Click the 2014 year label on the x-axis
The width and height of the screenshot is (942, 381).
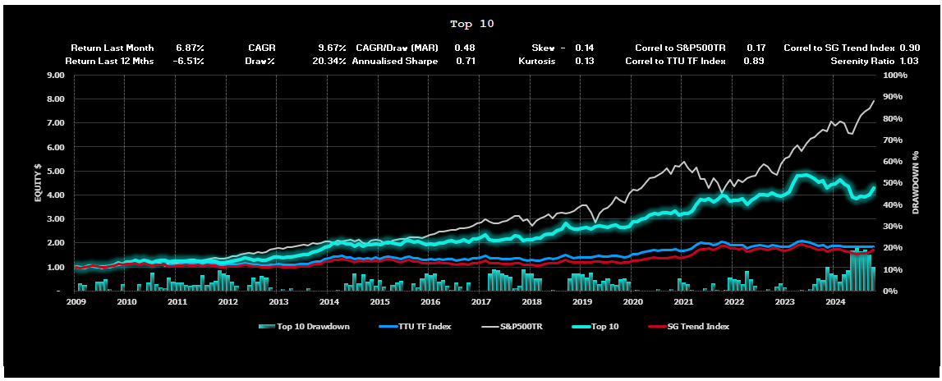click(329, 302)
